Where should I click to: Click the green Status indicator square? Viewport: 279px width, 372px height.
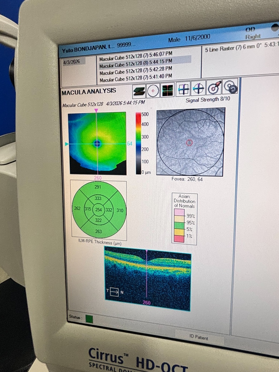tap(89, 319)
